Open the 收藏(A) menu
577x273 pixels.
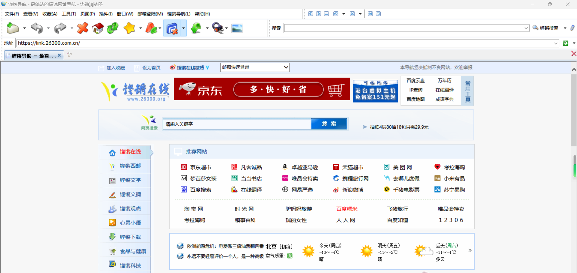pyautogui.click(x=50, y=14)
